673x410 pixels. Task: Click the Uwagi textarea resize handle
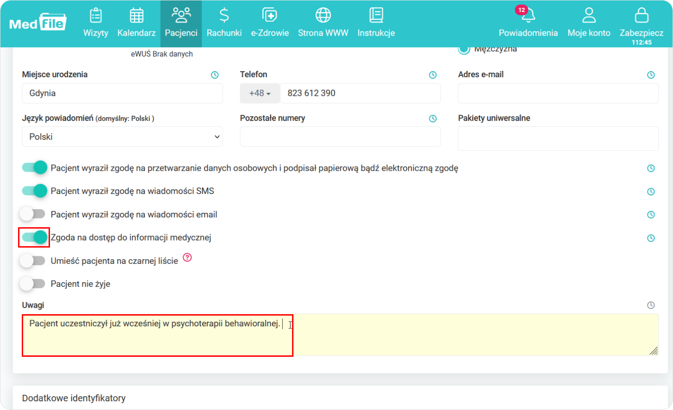tap(654, 351)
